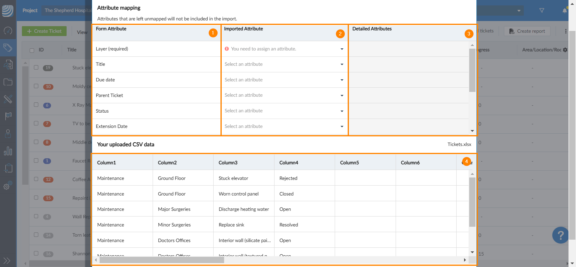The height and width of the screenshot is (267, 576).
Task: Click the notification bell icon
Action: pyautogui.click(x=565, y=11)
